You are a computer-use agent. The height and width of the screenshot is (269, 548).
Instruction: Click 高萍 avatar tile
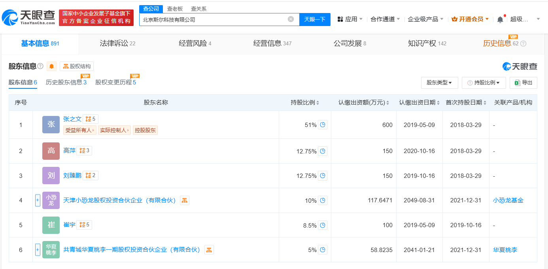click(x=51, y=151)
